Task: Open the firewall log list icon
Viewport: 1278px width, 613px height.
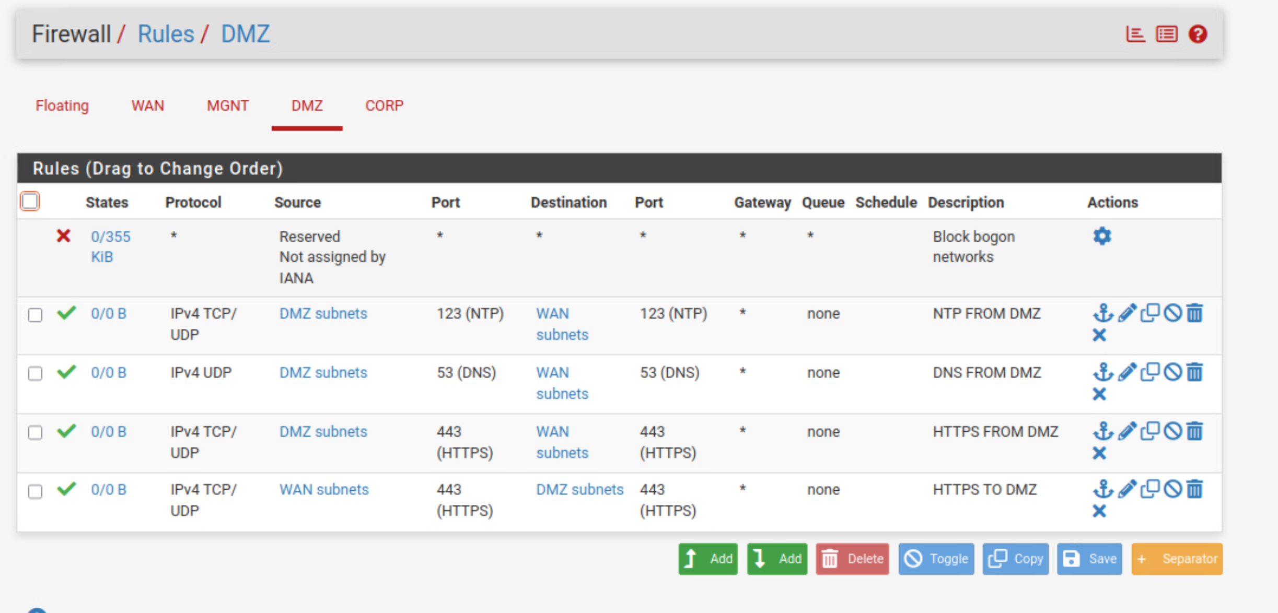Action: point(1166,34)
